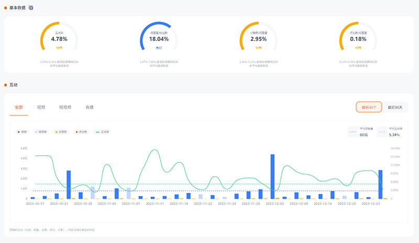Toggle the 视频 legend series

click(22, 132)
